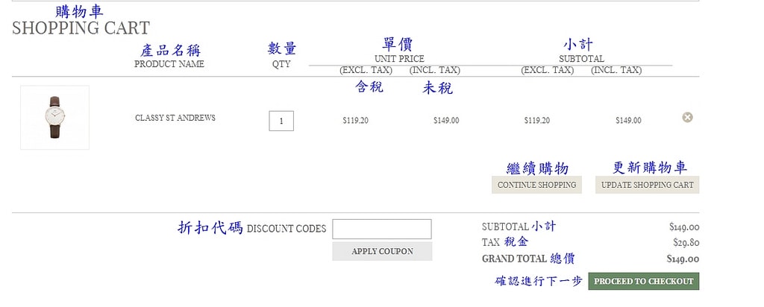Image resolution: width=764 pixels, height=307 pixels.
Task: Open the CLASSY ST ANDREWS product link
Action: click(x=175, y=118)
